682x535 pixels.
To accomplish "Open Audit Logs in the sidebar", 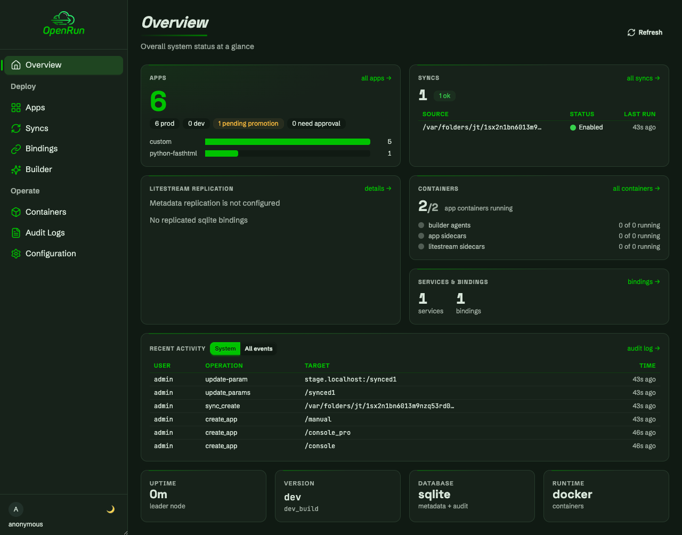I will pos(63,233).
